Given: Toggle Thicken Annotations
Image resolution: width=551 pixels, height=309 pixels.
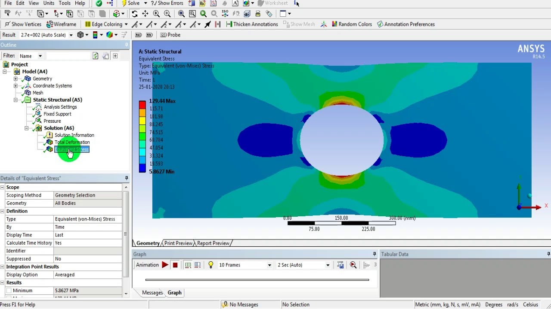Looking at the screenshot, I should pos(252,24).
